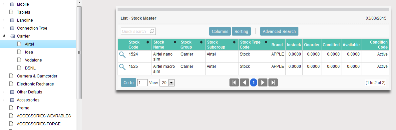
Task: Select ACCESSORIES FORCE tree item
Action: pos(39,124)
